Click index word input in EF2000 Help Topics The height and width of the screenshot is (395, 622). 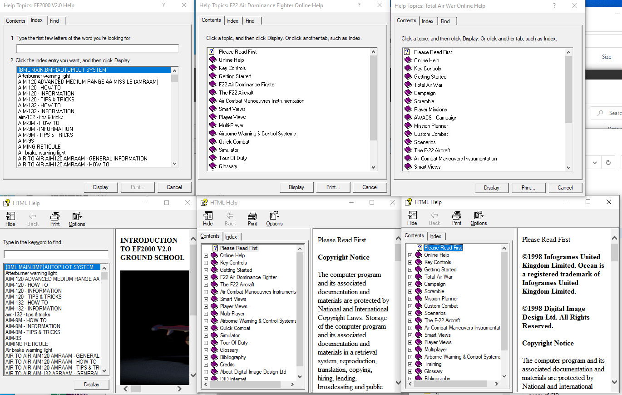(x=98, y=49)
